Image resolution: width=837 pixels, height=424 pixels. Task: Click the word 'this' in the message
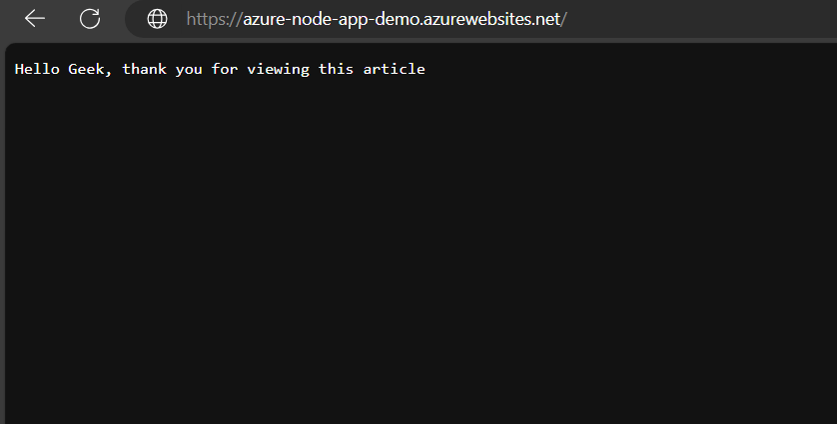pyautogui.click(x=336, y=69)
